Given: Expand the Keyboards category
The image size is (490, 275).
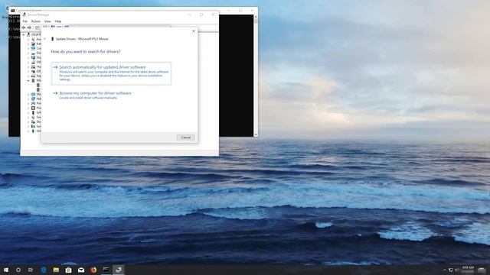Looking at the screenshot, I should coord(28,76).
